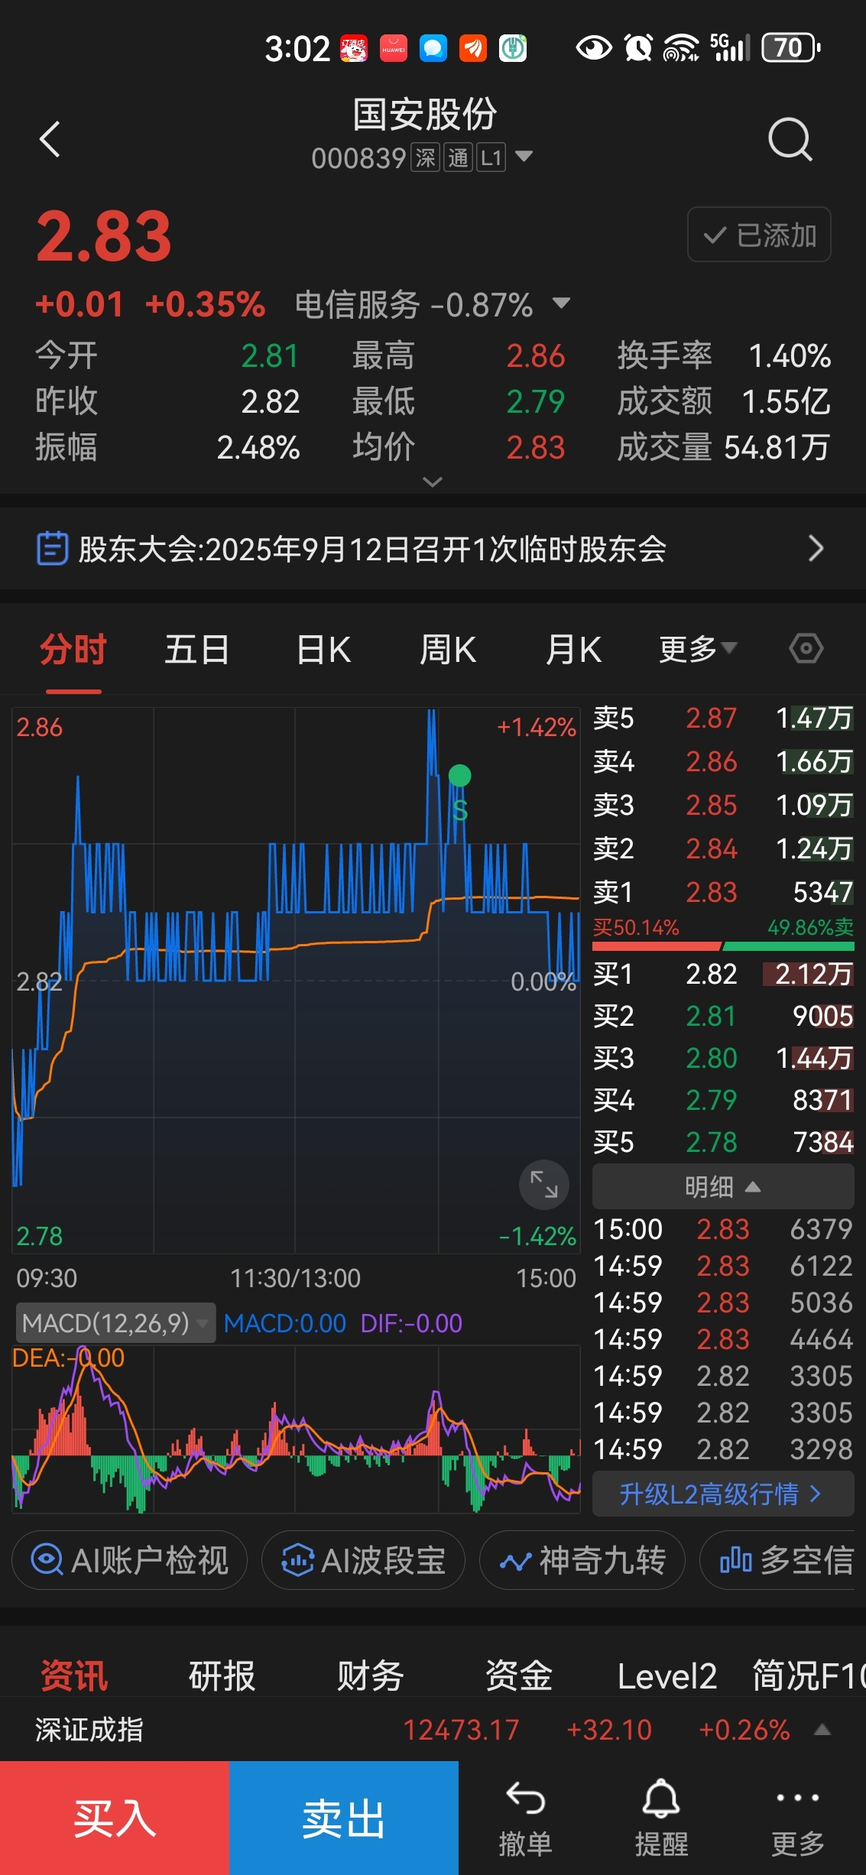Switch to 周K chart tab
Screen dimensions: 866x1875
(448, 650)
